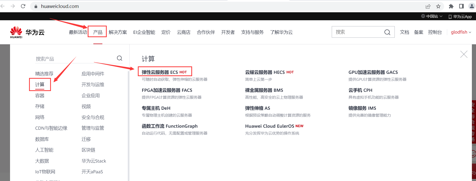Image resolution: width=476 pixels, height=181 pixels.
Task: Select the 大数据 category
Action: point(42,161)
